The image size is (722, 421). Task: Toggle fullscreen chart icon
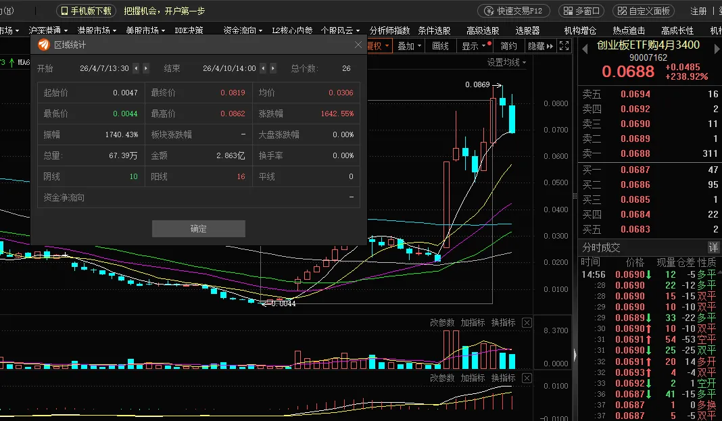click(564, 45)
